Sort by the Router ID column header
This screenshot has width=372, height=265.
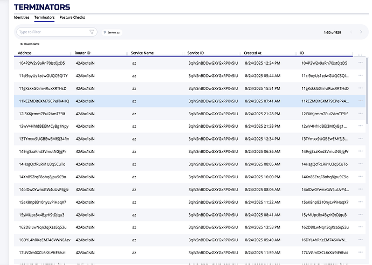[x=82, y=53]
